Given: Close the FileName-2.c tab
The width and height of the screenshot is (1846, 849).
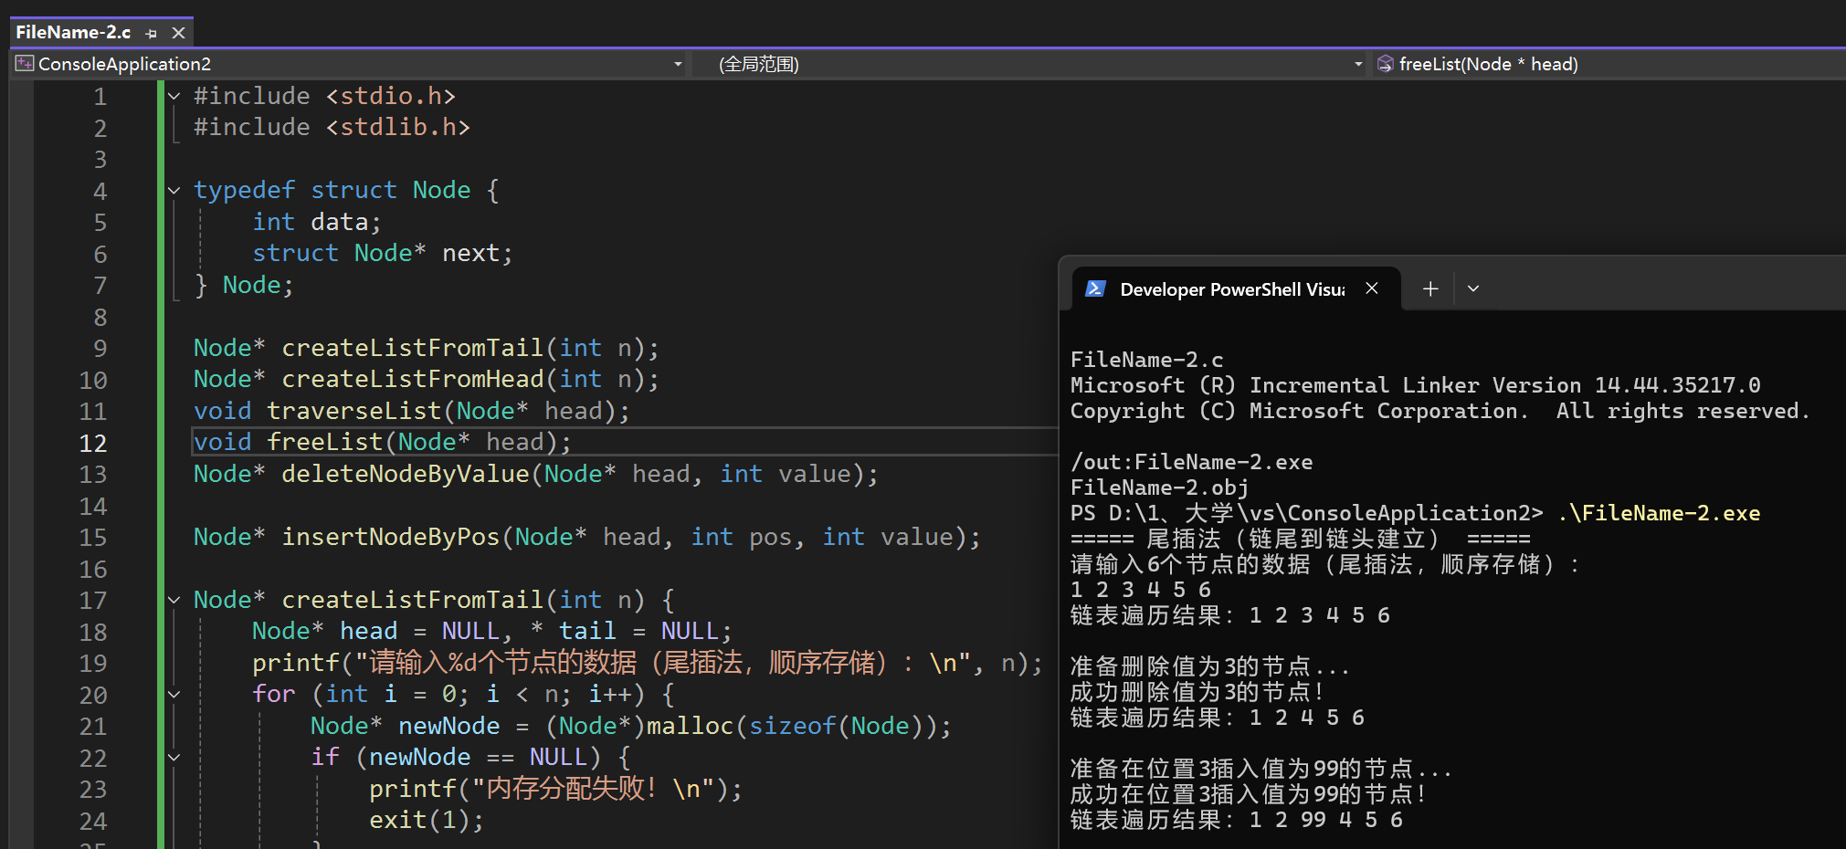Looking at the screenshot, I should [x=179, y=33].
